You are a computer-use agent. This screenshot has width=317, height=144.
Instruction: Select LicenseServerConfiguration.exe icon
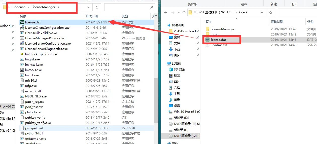[22, 44]
